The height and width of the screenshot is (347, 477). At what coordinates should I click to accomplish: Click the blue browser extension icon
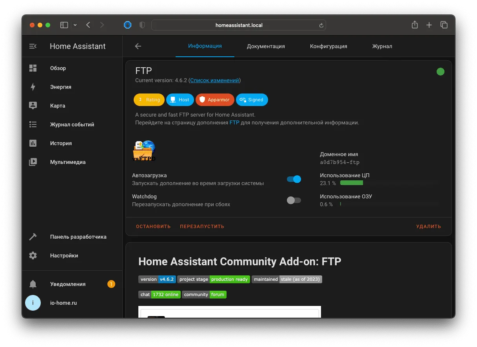coord(128,25)
